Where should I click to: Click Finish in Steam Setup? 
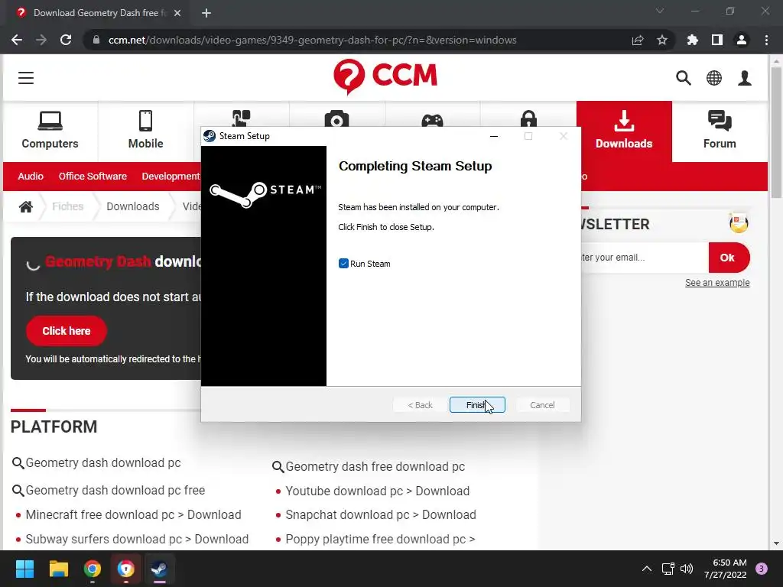tap(477, 405)
